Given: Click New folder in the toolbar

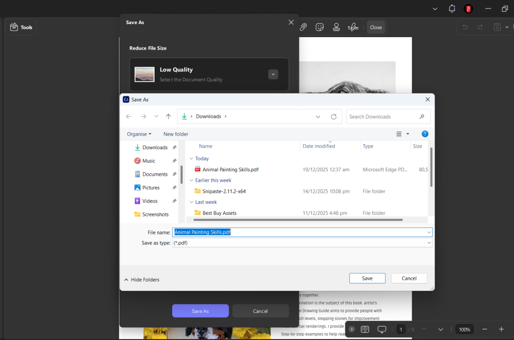Looking at the screenshot, I should [x=176, y=134].
